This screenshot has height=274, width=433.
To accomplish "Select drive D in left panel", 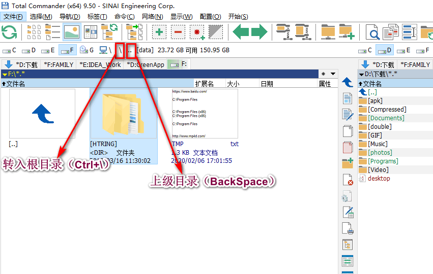I will point(29,50).
